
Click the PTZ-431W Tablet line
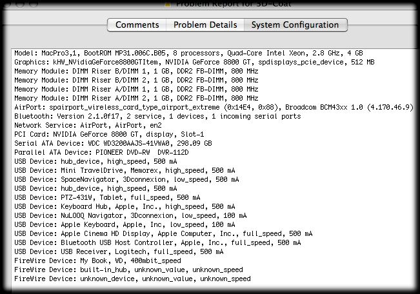click(107, 197)
